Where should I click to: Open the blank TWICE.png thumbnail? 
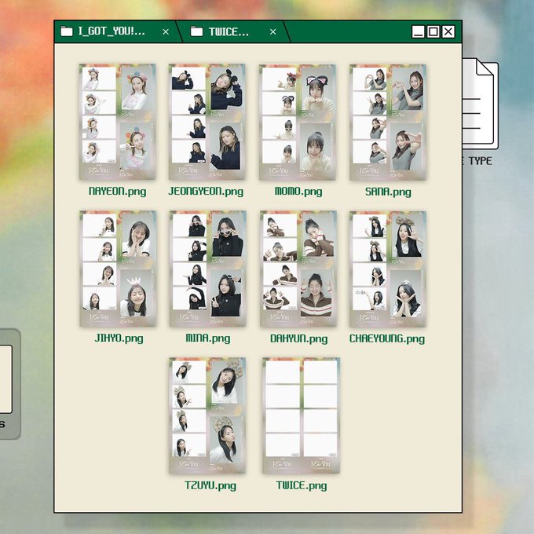click(302, 415)
